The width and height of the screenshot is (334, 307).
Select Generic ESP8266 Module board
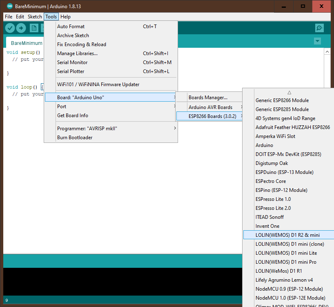point(289,100)
